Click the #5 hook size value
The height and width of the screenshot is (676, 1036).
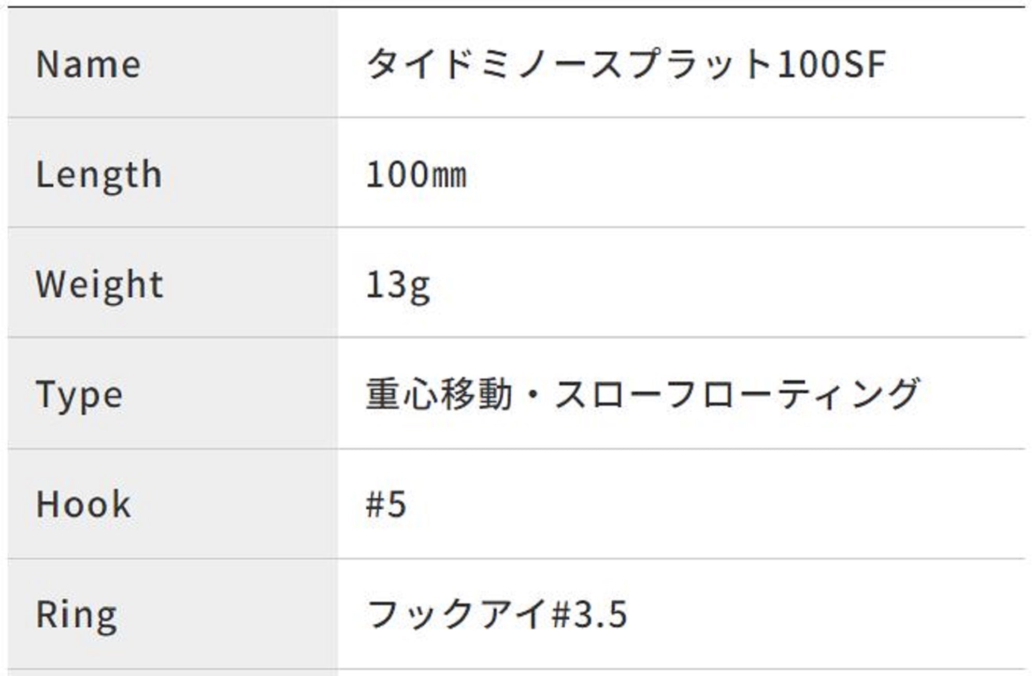coord(386,504)
